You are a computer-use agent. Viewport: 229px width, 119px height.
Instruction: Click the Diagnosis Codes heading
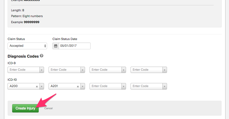click(23, 56)
